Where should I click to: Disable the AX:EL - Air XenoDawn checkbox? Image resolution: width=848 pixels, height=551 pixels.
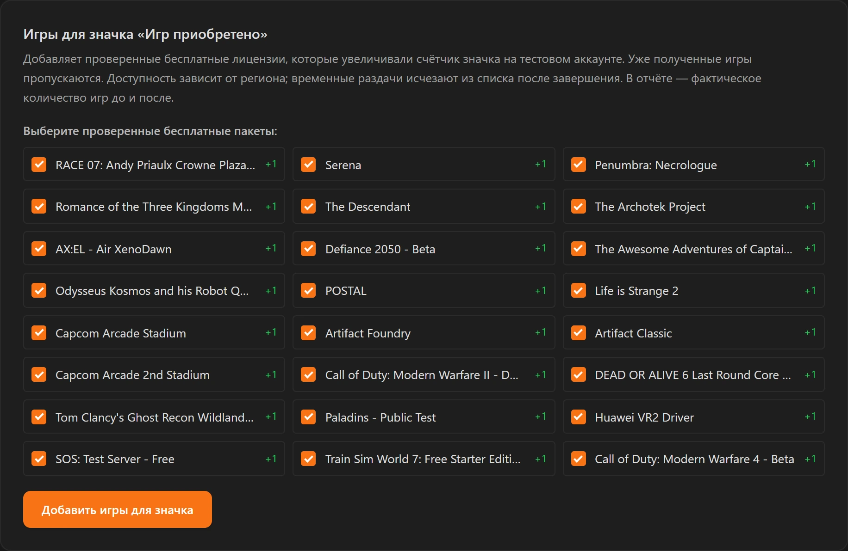pos(39,249)
